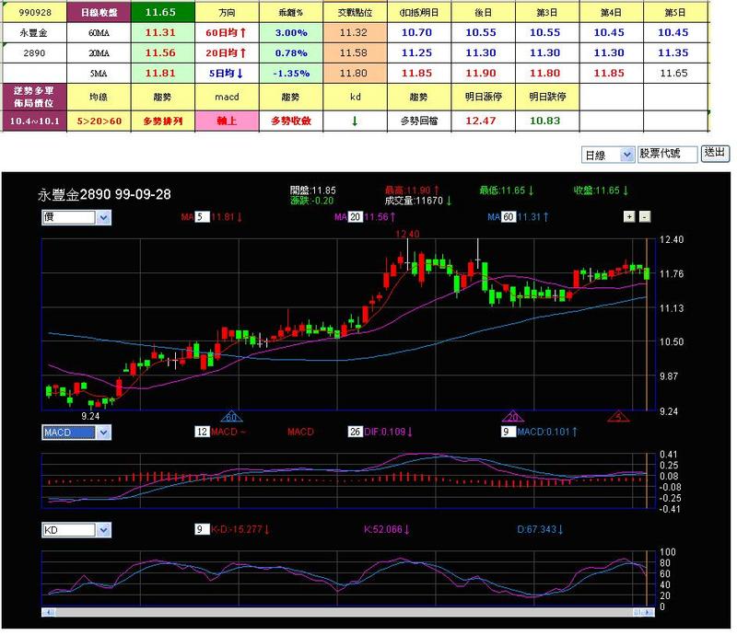Image resolution: width=737 pixels, height=635 pixels.
Task: Expand the MACD indicator dropdown
Action: (x=76, y=433)
